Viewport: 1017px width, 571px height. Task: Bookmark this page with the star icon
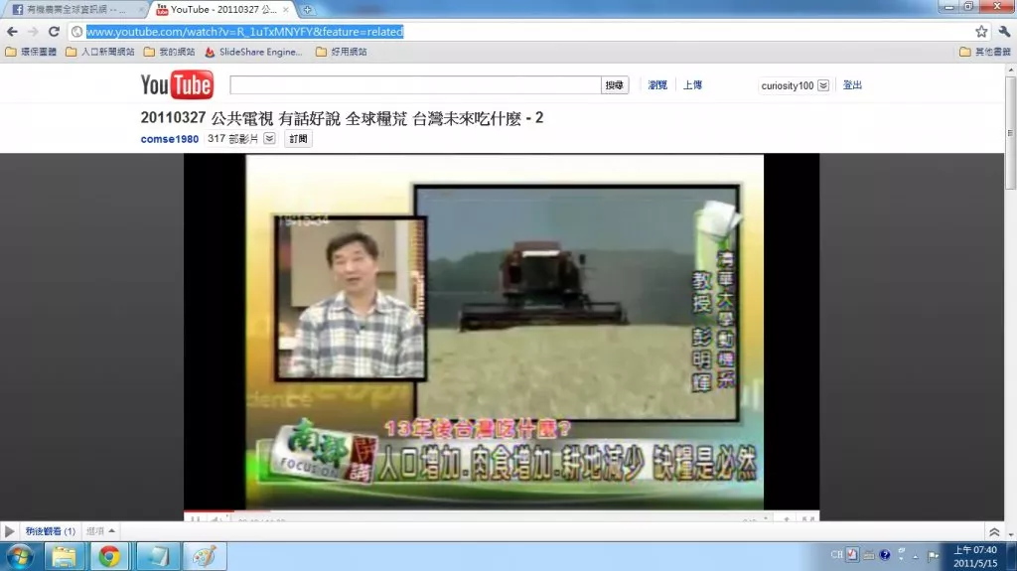coord(981,31)
